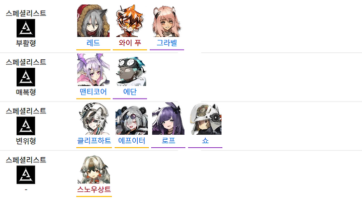Viewport: 362px width, 202px height.
Task: Click the 레드 character portrait
Action: tap(94, 21)
